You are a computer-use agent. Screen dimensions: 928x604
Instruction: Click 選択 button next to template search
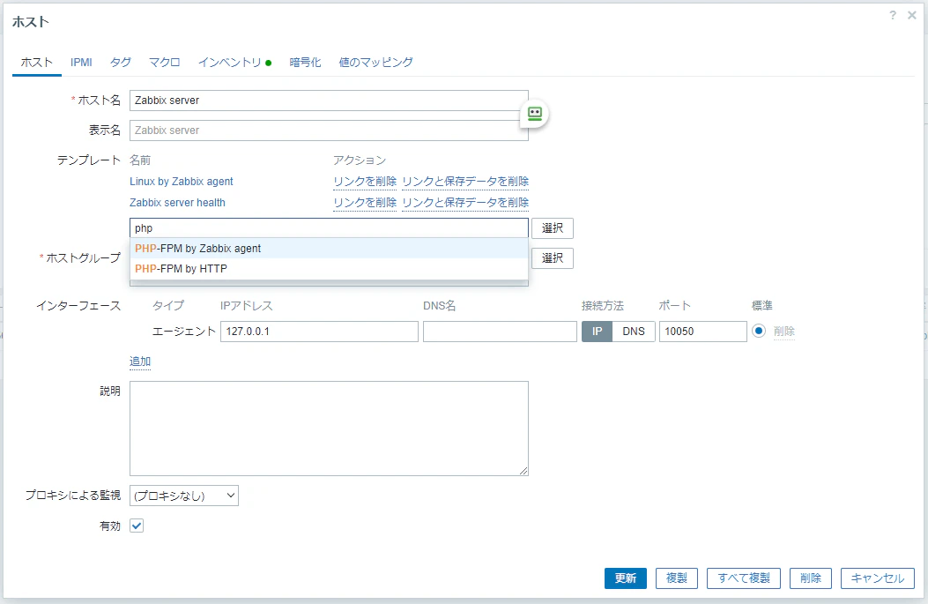(553, 228)
